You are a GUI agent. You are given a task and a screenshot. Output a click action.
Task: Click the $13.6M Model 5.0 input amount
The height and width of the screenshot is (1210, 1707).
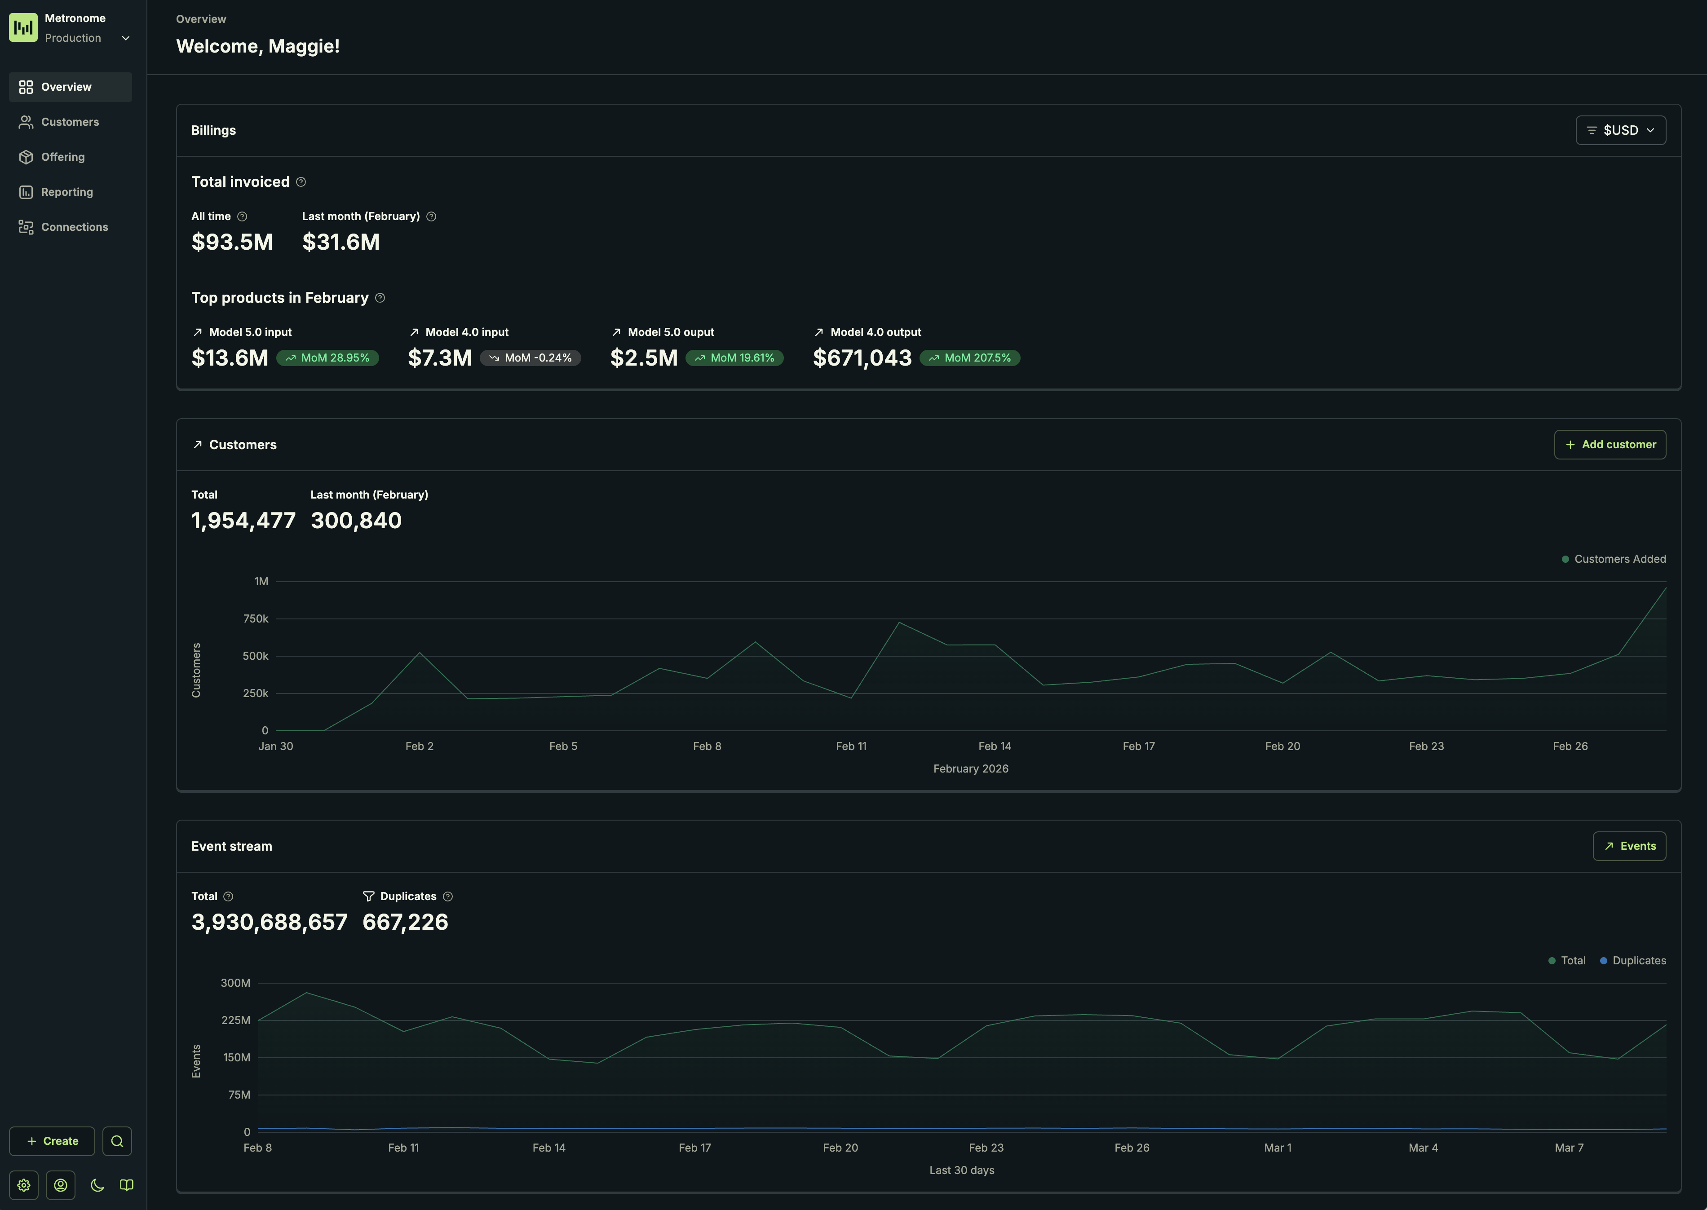[230, 358]
